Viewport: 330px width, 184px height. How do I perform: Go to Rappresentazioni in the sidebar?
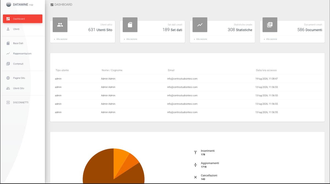tap(23, 53)
